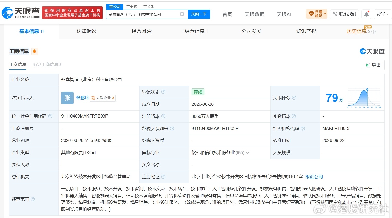This screenshot has height=218, width=392.
Task: Open the 张鹏玲 legal representative link
Action: click(x=82, y=98)
